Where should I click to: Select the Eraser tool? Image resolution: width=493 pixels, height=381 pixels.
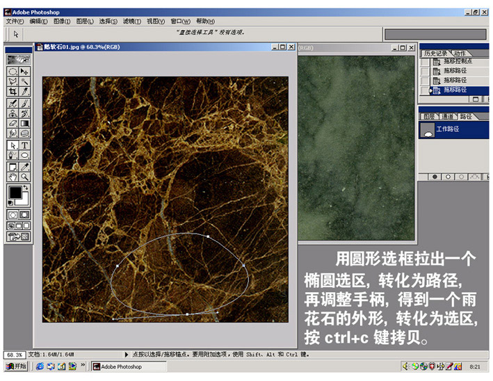click(x=13, y=124)
